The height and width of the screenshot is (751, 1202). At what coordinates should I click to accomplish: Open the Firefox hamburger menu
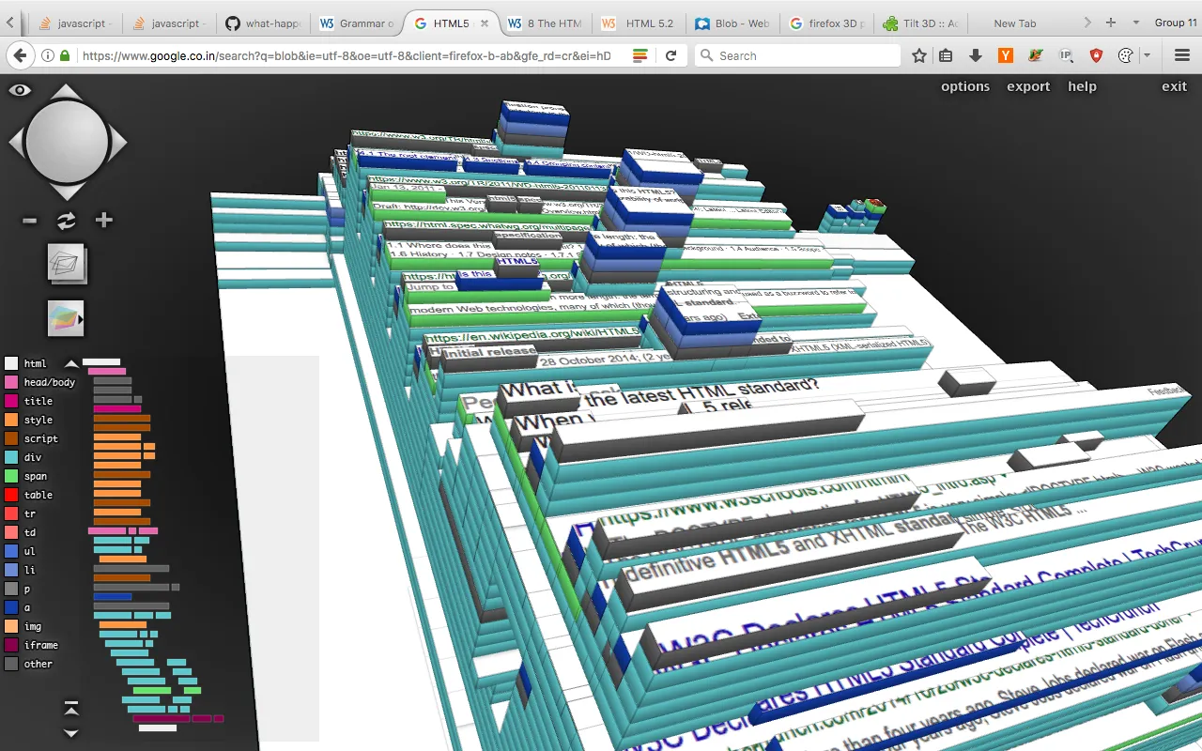1182,56
